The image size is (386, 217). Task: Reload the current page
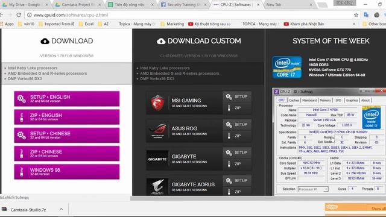click(x=19, y=15)
